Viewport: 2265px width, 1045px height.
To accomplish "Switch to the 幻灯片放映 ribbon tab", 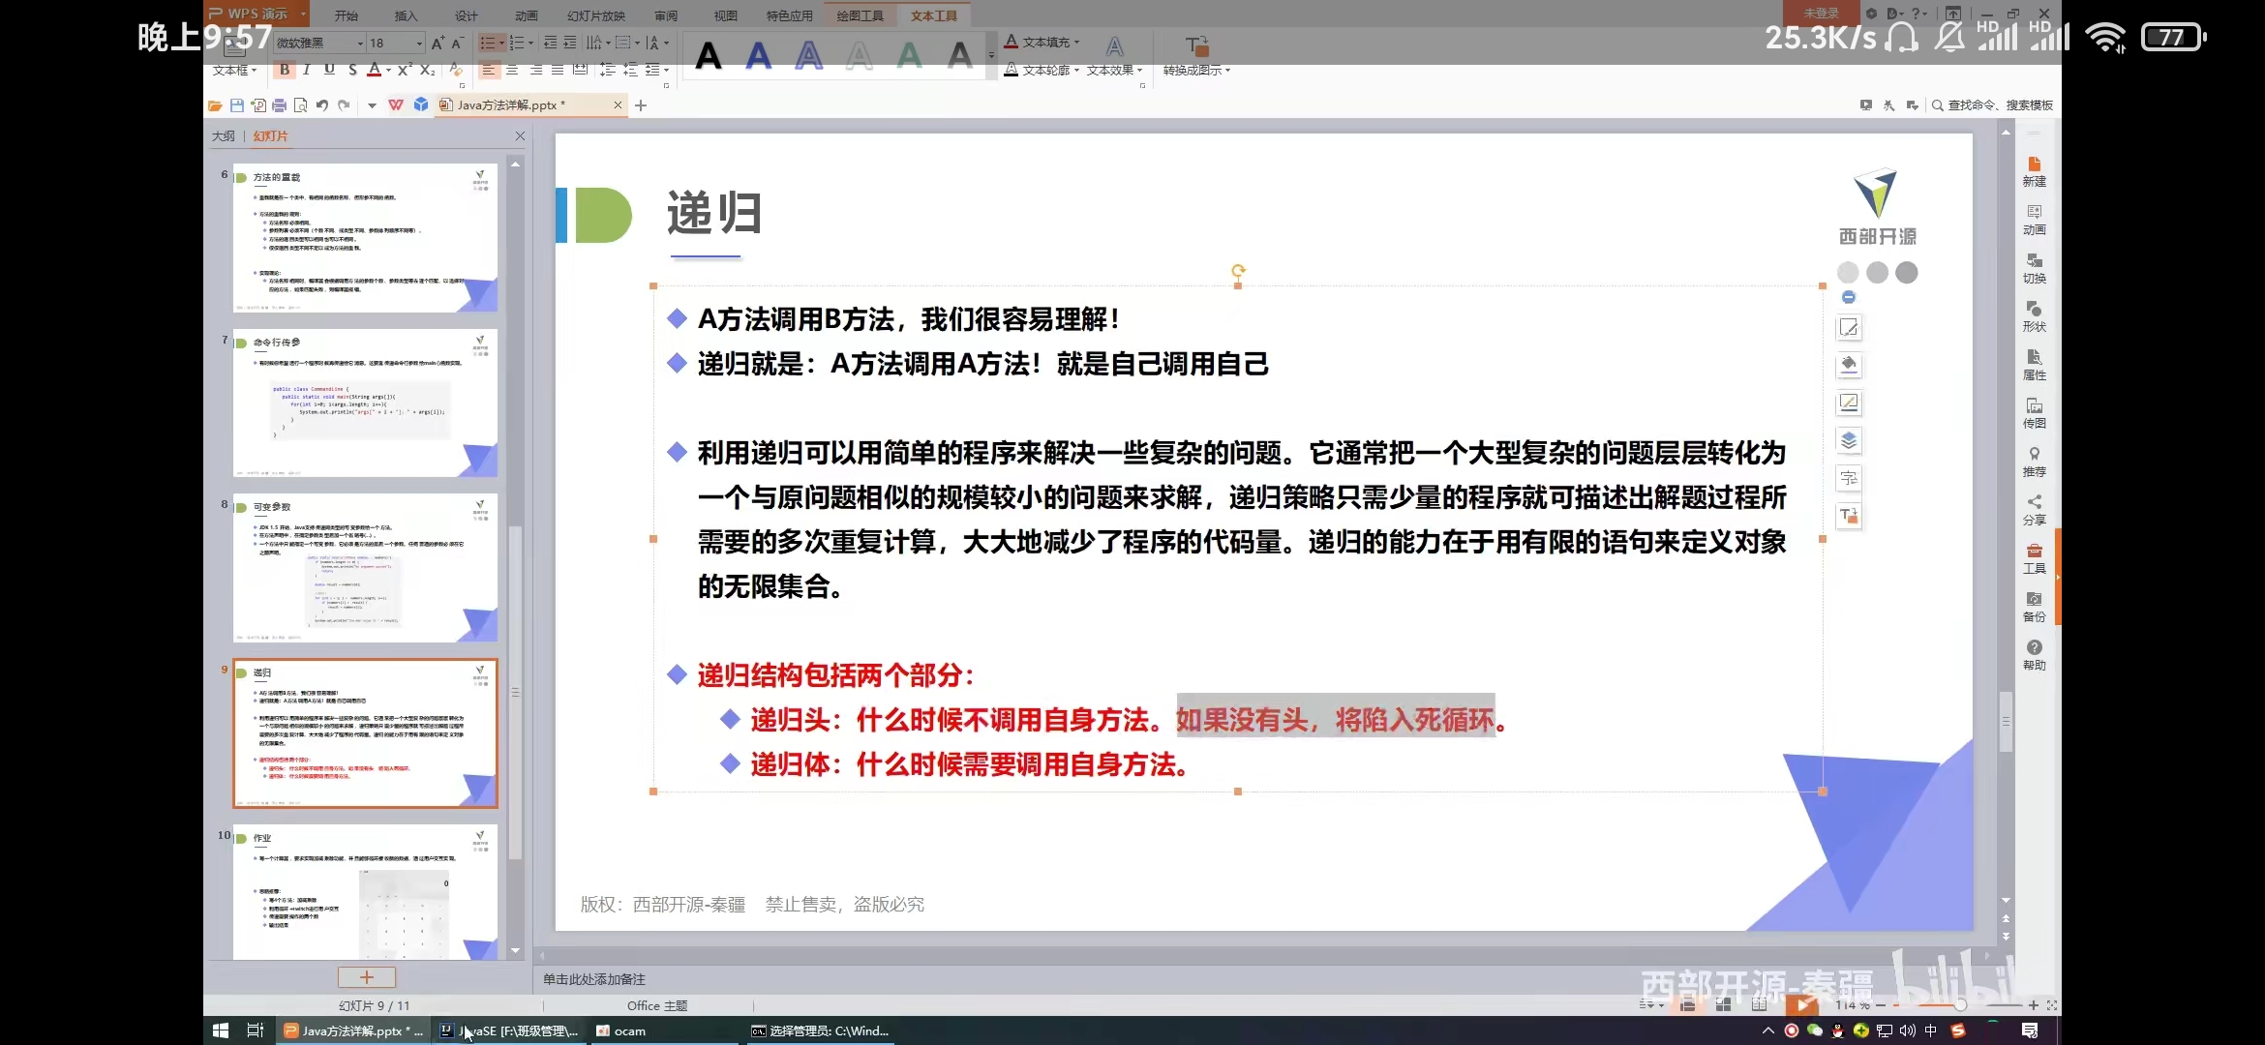I will click(x=595, y=15).
